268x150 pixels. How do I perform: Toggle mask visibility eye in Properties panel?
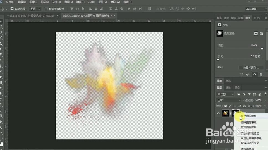(x=254, y=74)
